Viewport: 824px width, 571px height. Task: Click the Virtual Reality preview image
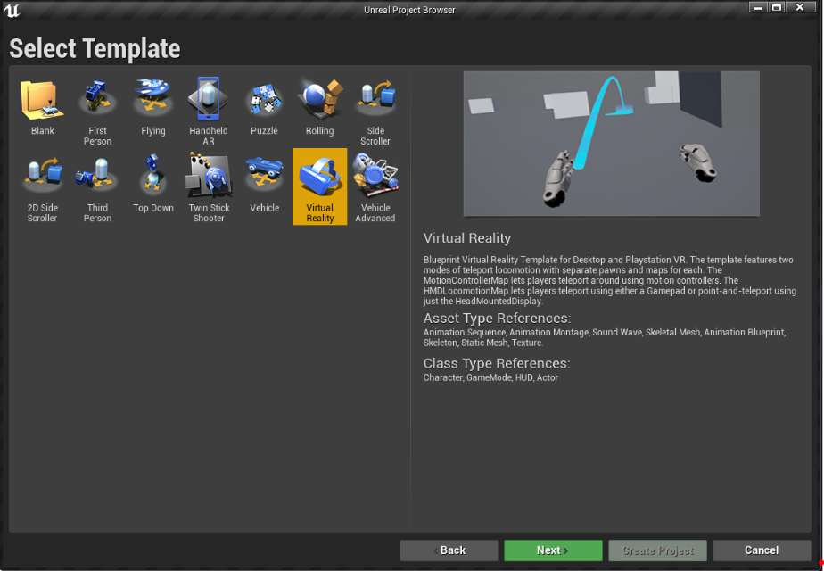coord(611,144)
